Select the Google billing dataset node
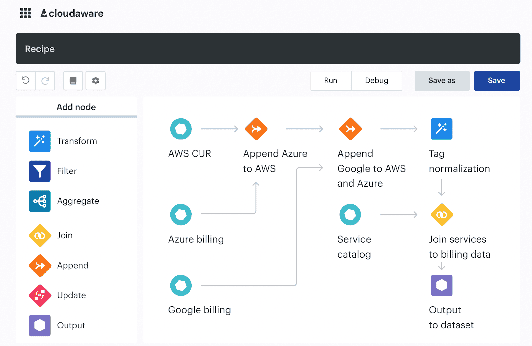The width and height of the screenshot is (532, 346). [181, 286]
